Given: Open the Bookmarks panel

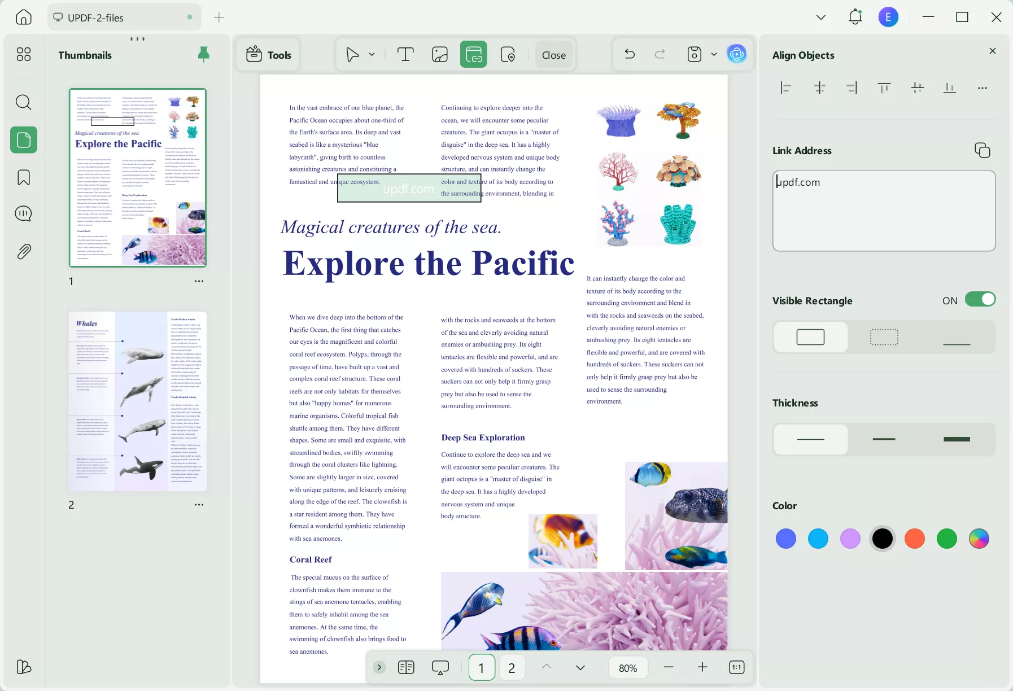Looking at the screenshot, I should coord(23,177).
